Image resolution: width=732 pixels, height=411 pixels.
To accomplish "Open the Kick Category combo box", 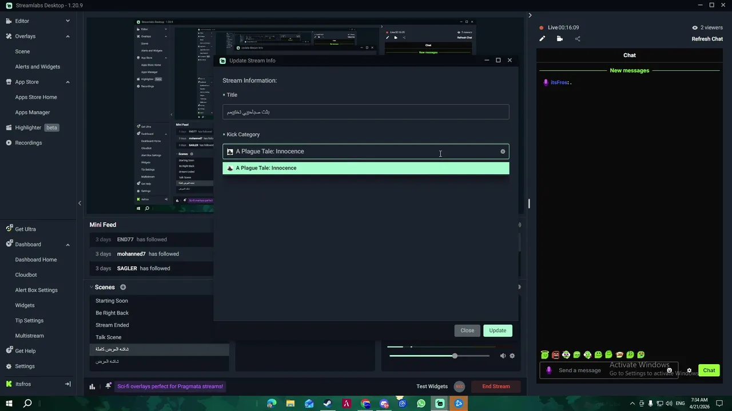I will pyautogui.click(x=366, y=151).
